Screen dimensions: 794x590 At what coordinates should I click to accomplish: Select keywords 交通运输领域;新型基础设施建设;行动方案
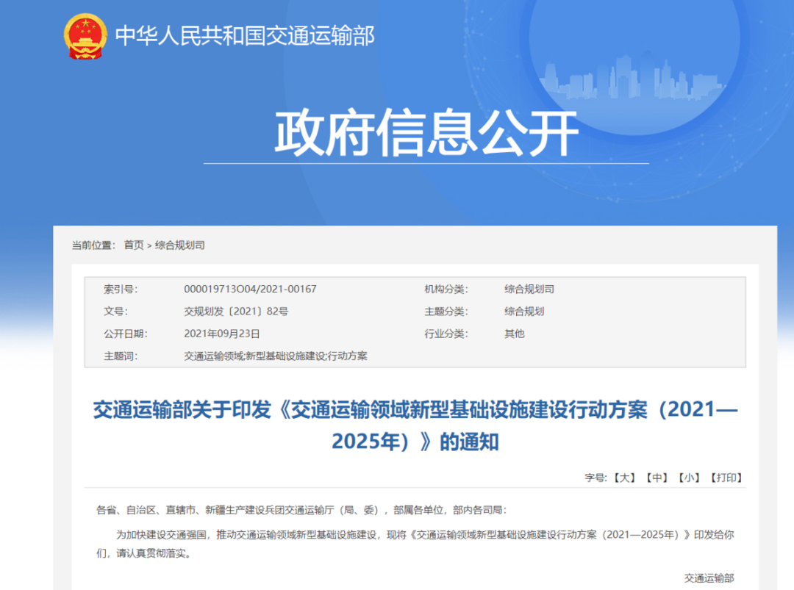[x=276, y=356]
